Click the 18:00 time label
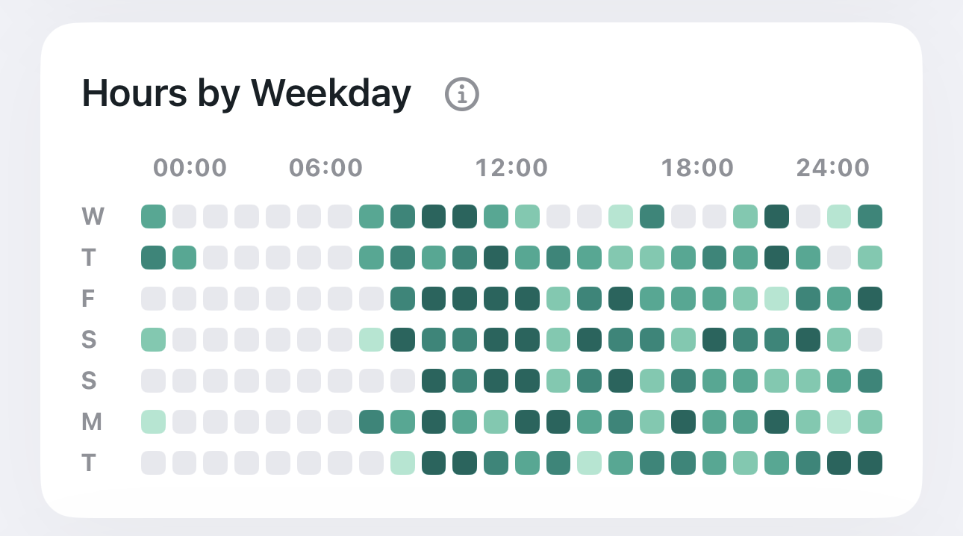 [697, 168]
